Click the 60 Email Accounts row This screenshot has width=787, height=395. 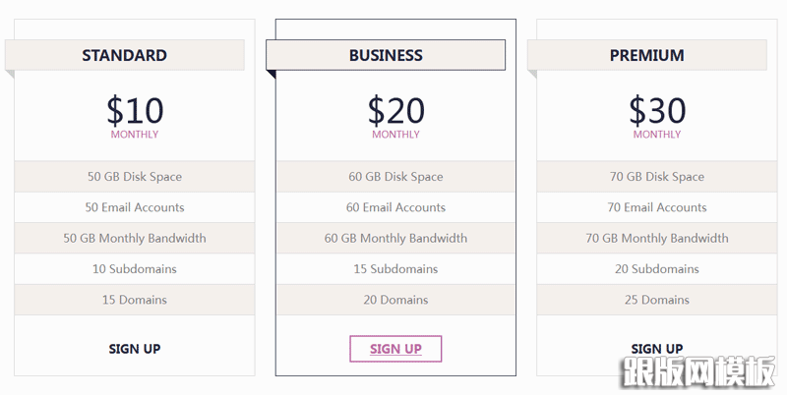[395, 207]
